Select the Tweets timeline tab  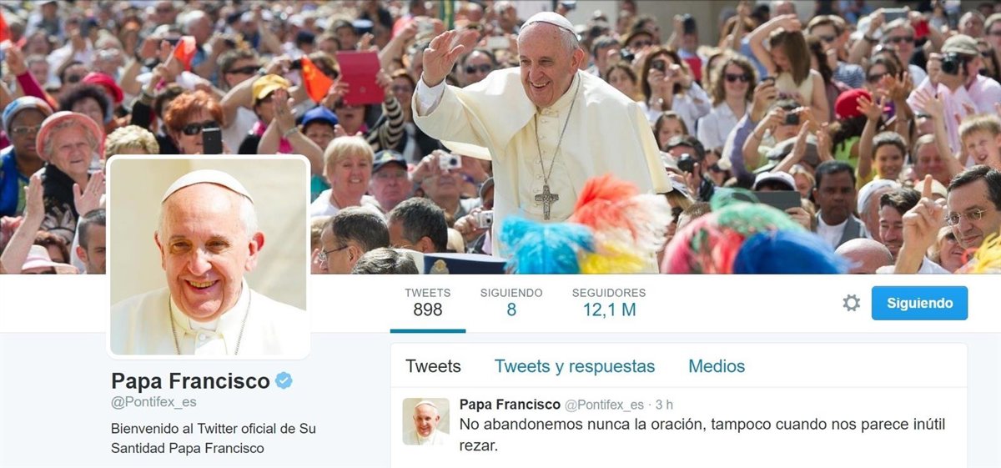[433, 366]
